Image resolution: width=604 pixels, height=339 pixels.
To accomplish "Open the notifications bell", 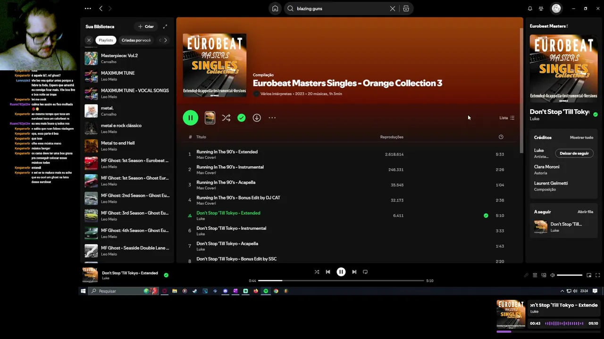I will (530, 8).
